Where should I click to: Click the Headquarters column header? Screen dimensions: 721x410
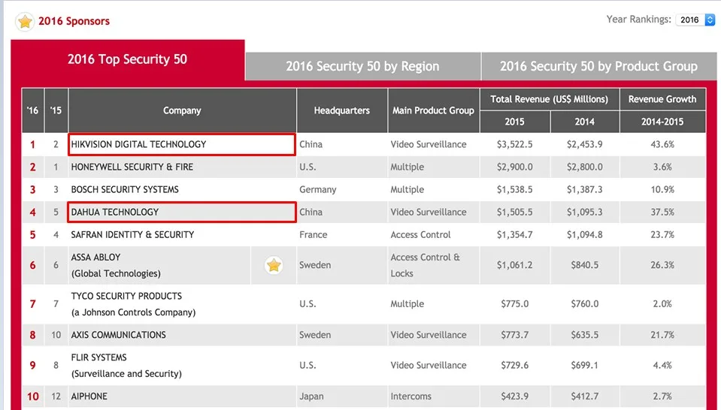tap(342, 110)
